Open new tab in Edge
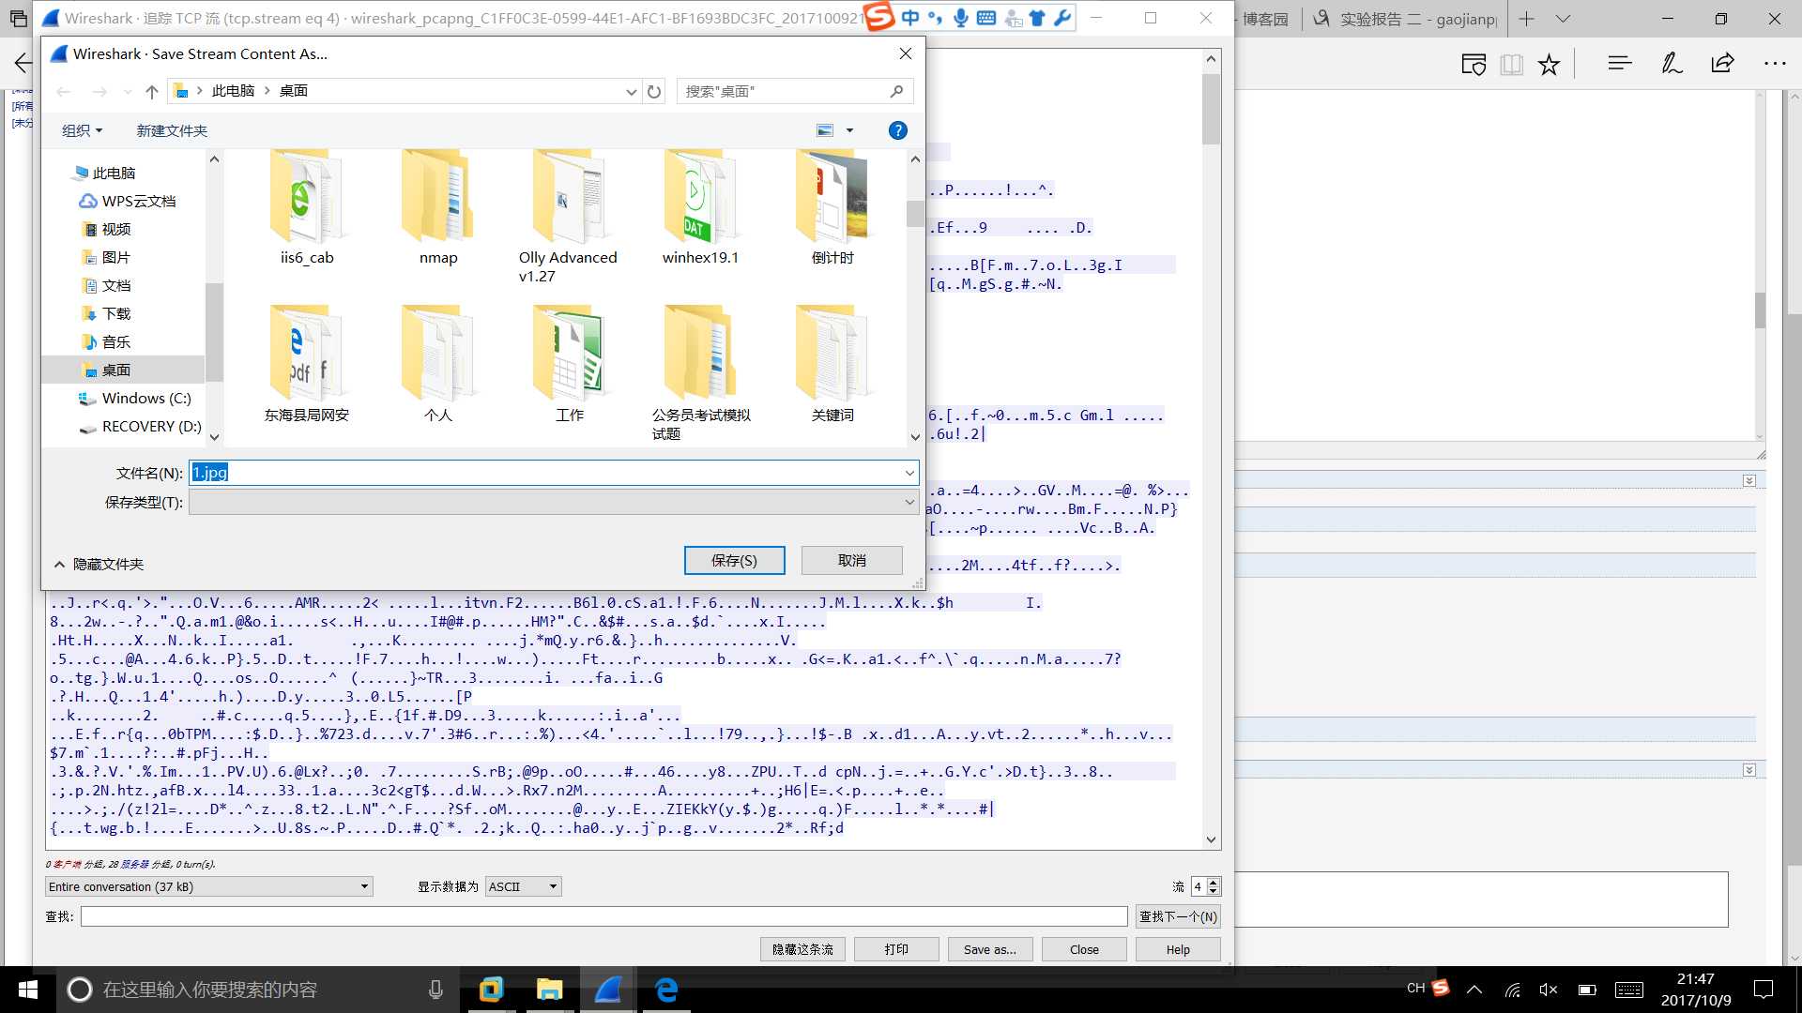 coord(1527,19)
